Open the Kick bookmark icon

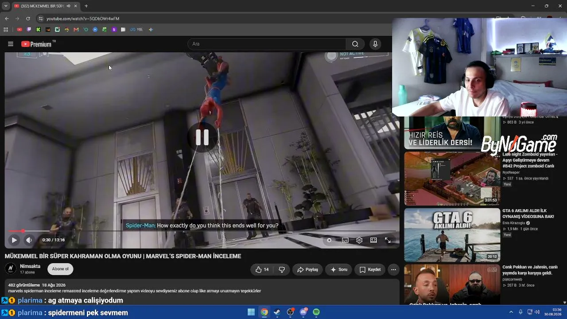click(x=39, y=30)
